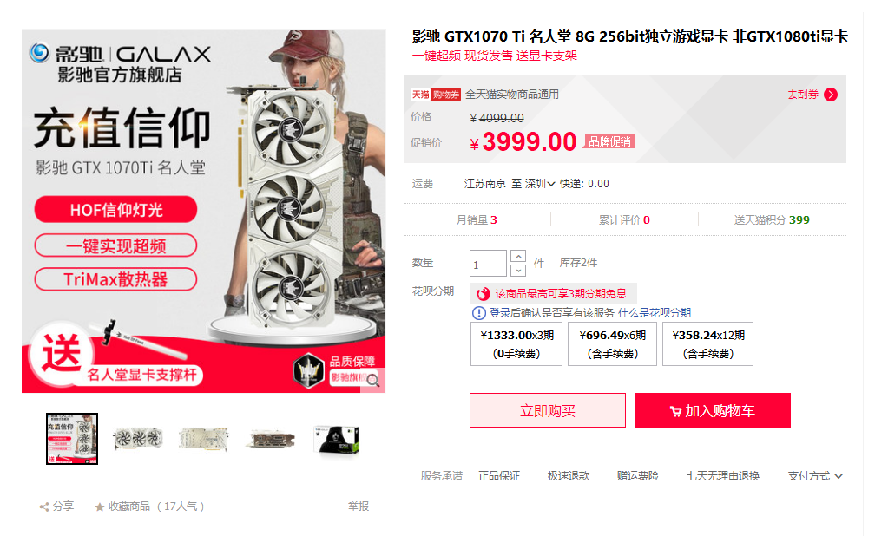
Task: Open the 深圳 destination city dropdown
Action: point(540,184)
